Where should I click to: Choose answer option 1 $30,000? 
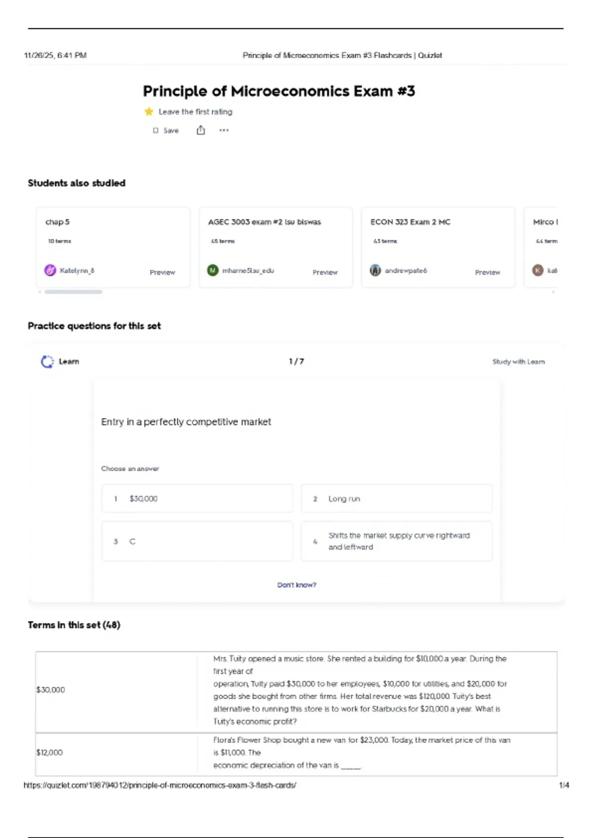tap(197, 498)
